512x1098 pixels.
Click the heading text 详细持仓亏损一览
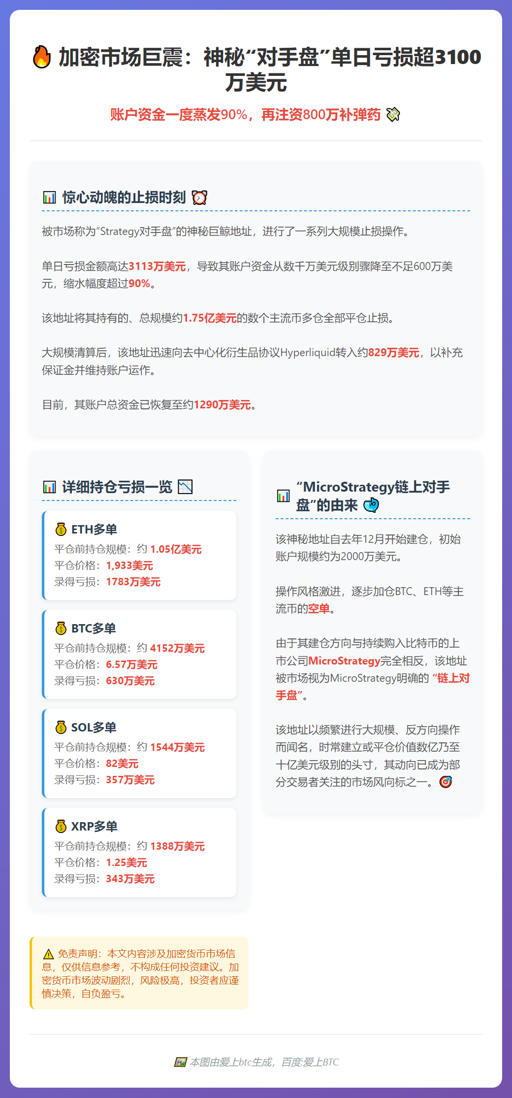click(x=117, y=487)
